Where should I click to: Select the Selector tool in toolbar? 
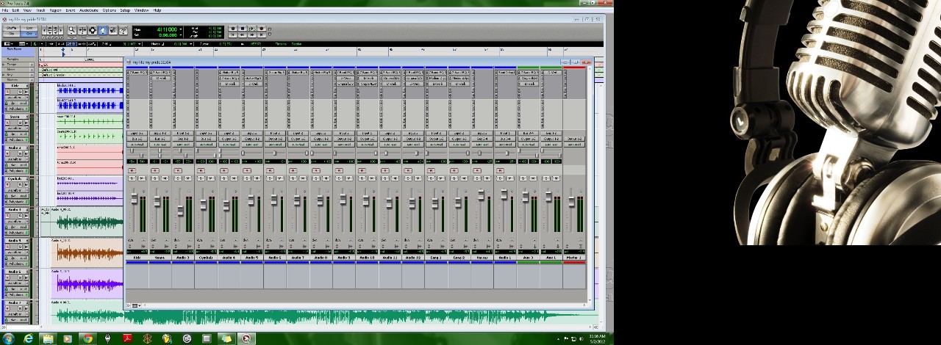pyautogui.click(x=93, y=30)
